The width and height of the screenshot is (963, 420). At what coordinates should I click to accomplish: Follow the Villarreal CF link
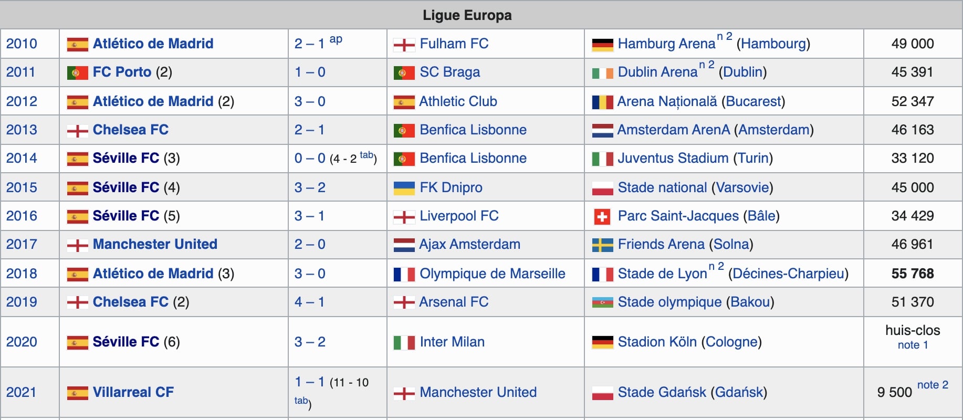133,392
